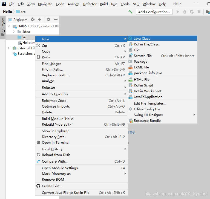Select Scratches and Consoles tree item
This screenshot has height=199, width=210.
(24, 54)
